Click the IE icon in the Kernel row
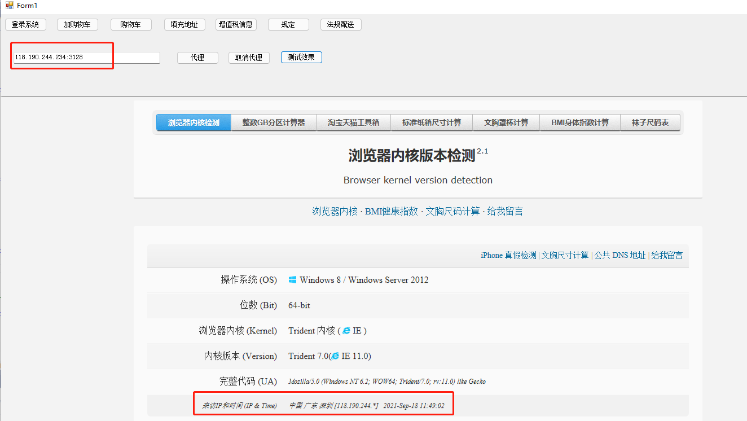This screenshot has height=421, width=747. 346,331
